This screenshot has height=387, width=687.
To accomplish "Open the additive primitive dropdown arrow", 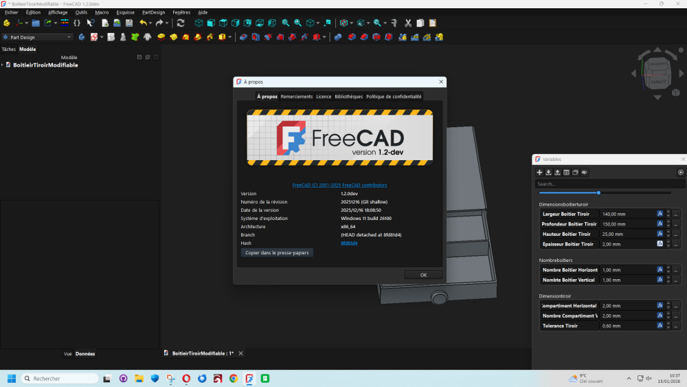I will [x=229, y=37].
